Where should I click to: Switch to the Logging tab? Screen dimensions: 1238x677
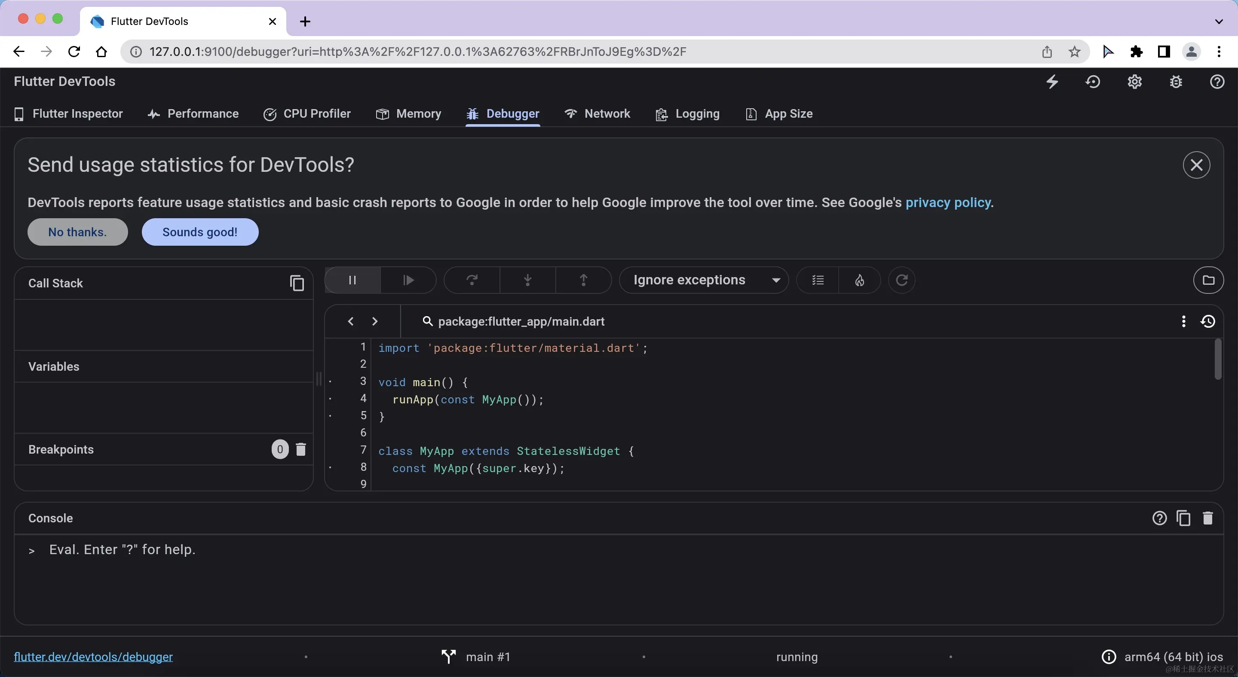coord(688,114)
